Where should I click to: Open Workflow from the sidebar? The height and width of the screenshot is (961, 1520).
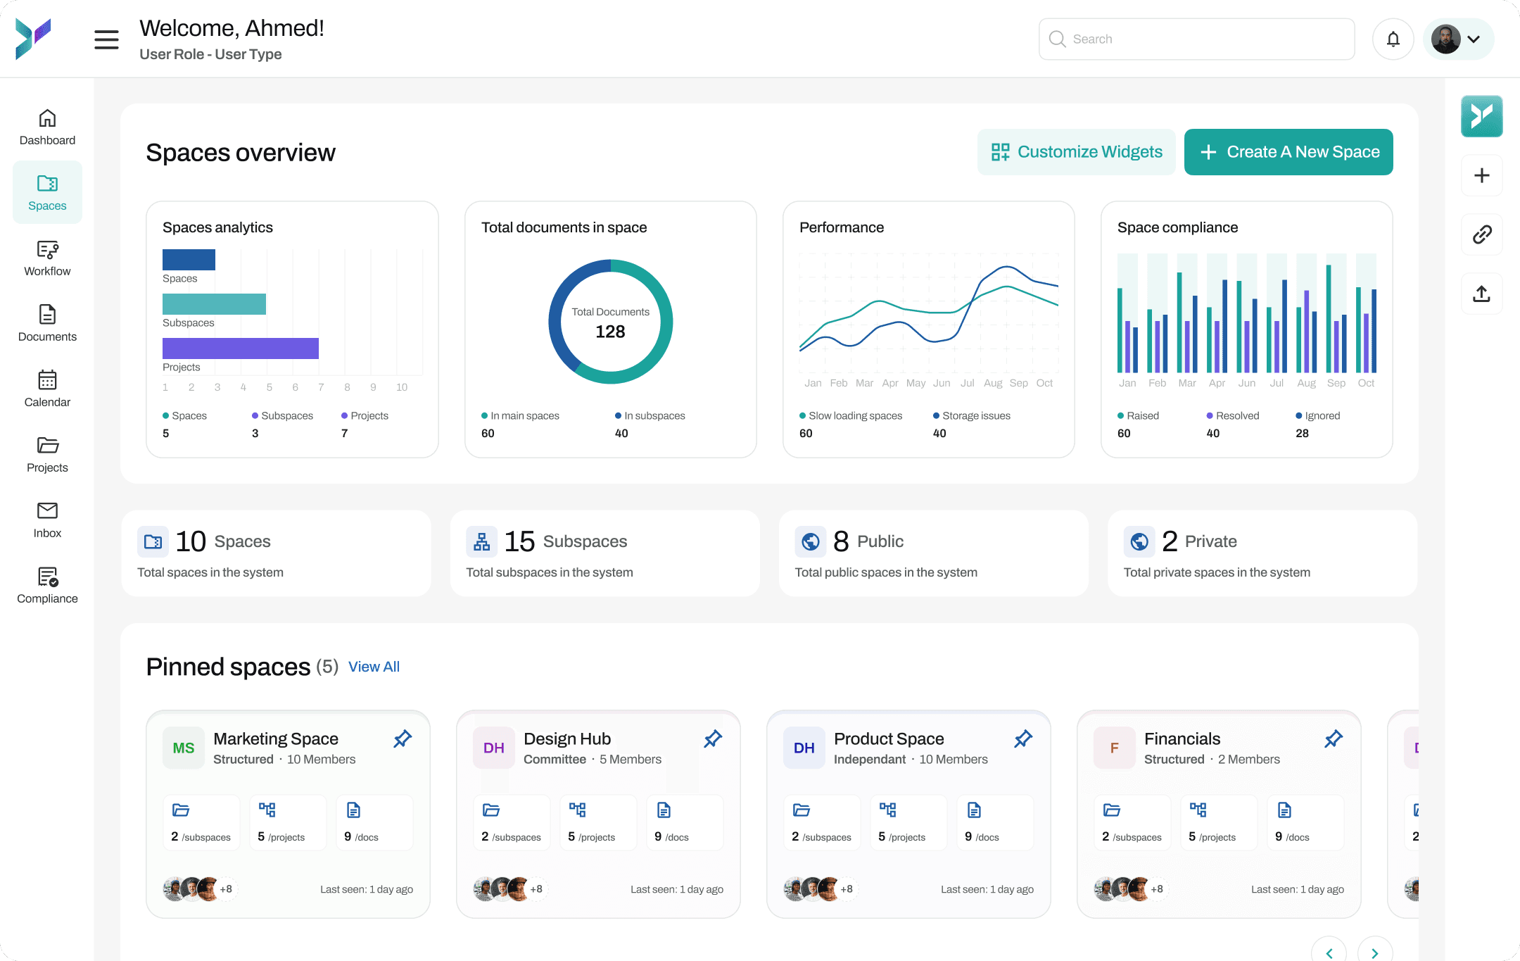click(x=47, y=258)
